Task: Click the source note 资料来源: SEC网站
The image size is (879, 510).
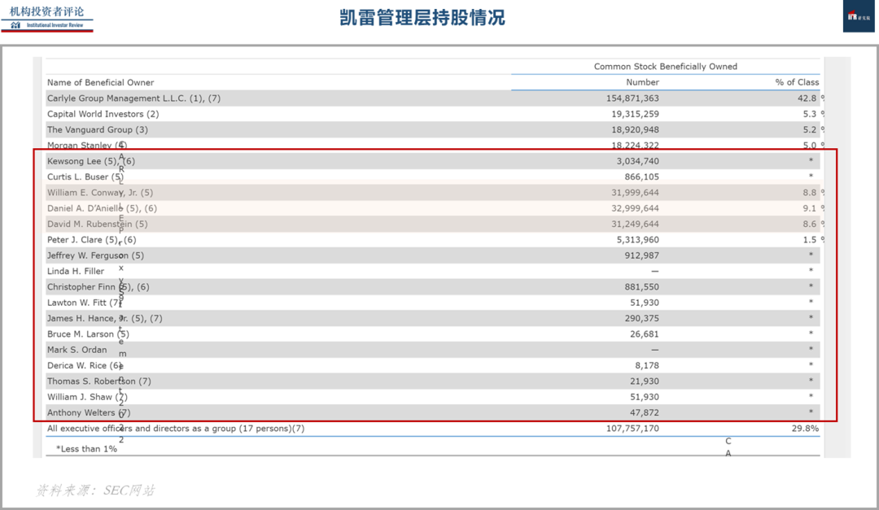Action: 95,490
